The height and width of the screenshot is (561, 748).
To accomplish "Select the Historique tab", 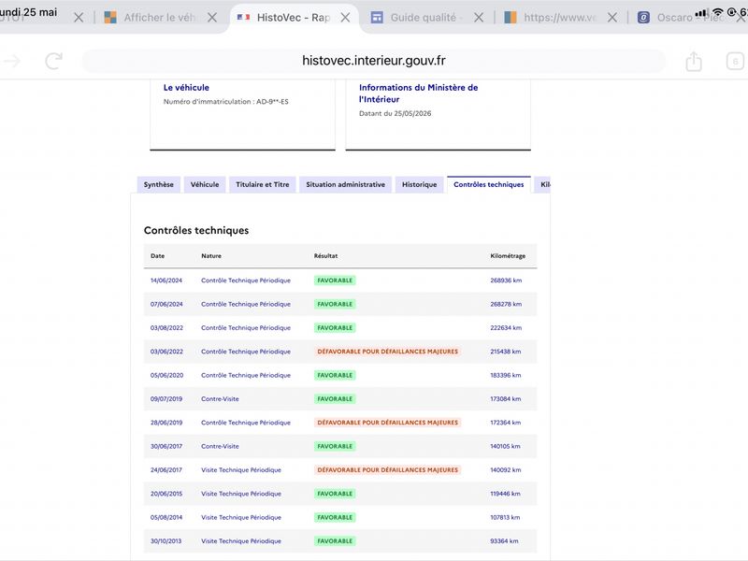I will pos(419,184).
